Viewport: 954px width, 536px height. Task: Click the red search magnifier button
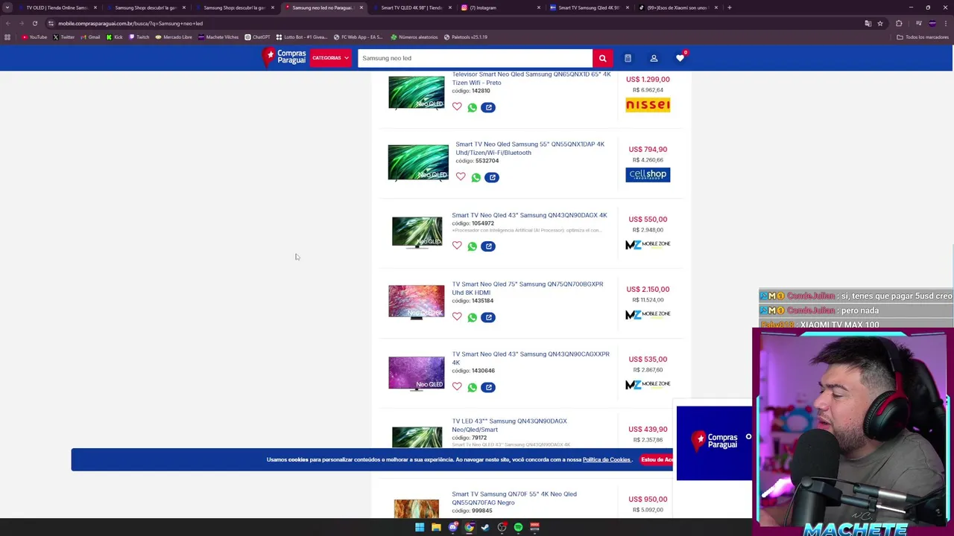[602, 58]
